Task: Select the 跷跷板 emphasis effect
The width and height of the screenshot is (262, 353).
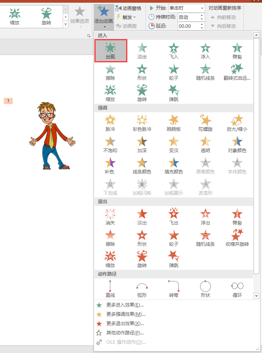Action: [174, 123]
